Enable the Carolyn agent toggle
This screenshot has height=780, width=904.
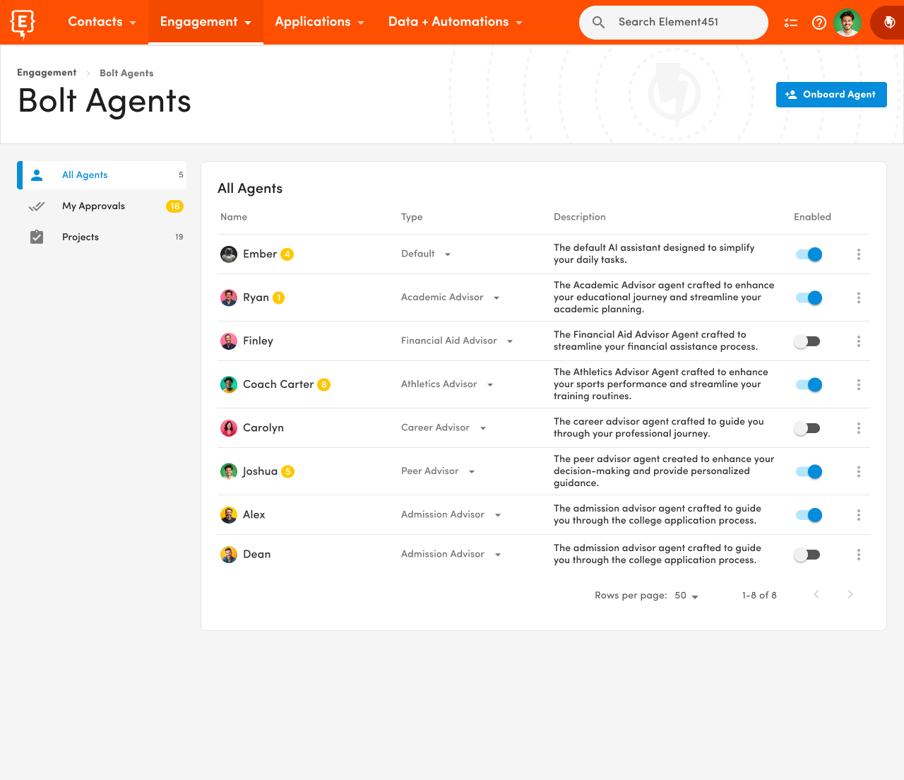point(808,428)
